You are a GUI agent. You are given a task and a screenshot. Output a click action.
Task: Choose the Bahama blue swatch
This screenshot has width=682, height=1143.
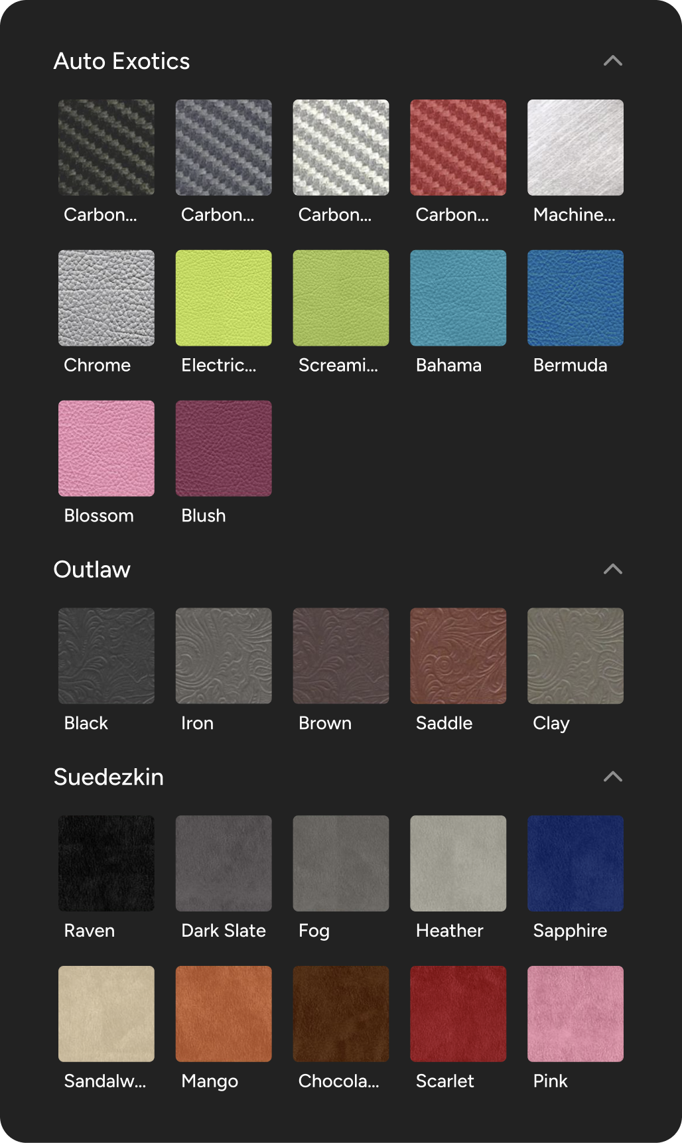point(458,298)
